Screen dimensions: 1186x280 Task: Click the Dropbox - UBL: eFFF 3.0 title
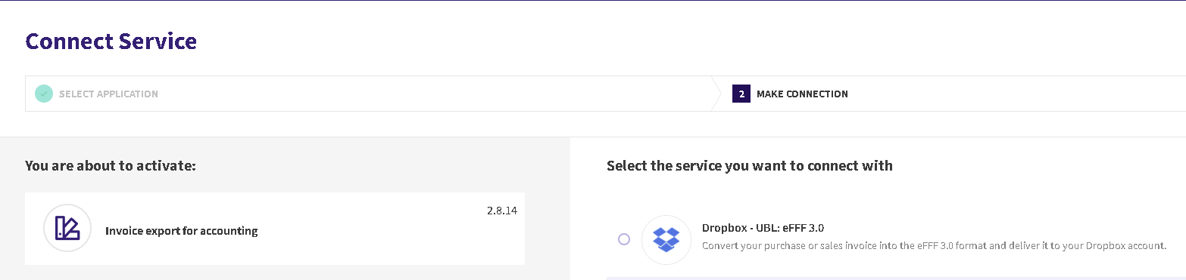763,228
